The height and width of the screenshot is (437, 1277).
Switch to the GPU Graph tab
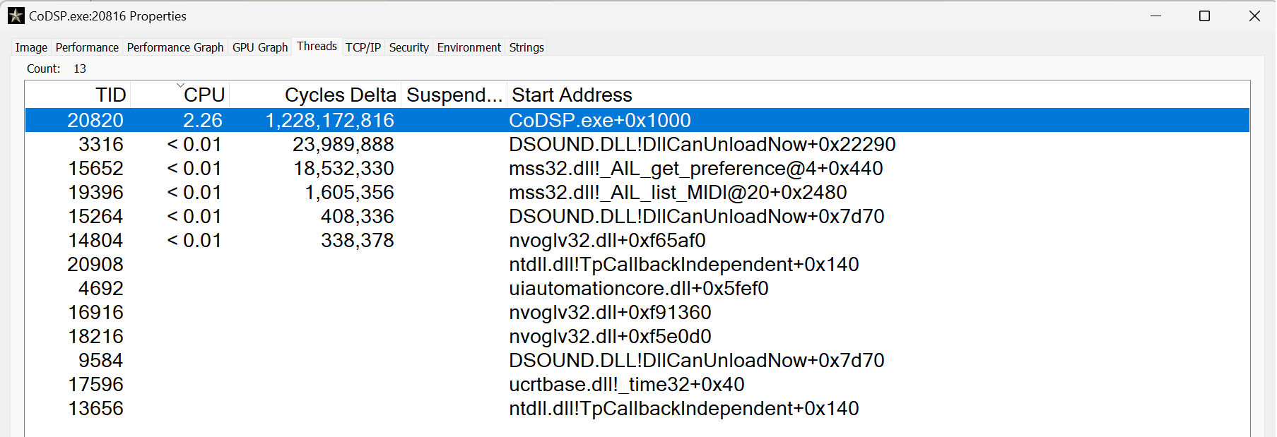pos(260,47)
